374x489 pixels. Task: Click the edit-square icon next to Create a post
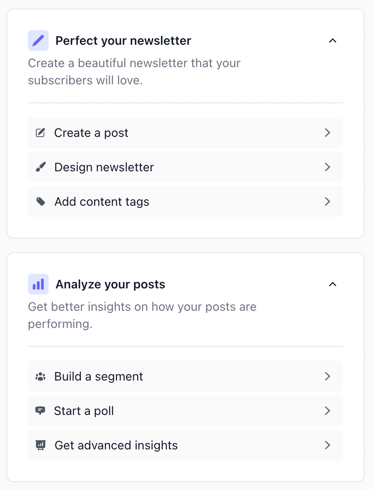click(40, 133)
